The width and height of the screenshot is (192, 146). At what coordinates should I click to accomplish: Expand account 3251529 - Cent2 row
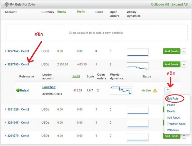point(5,109)
